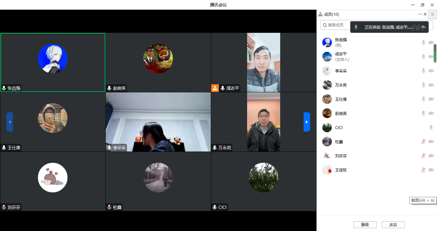The width and height of the screenshot is (437, 231).
Task: Click 李朵朵's camera icon in member list
Action: pos(431,71)
